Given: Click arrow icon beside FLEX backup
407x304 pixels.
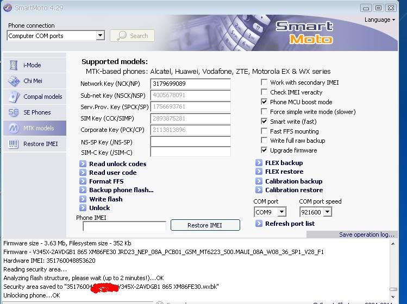Looking at the screenshot, I should click(259, 163).
